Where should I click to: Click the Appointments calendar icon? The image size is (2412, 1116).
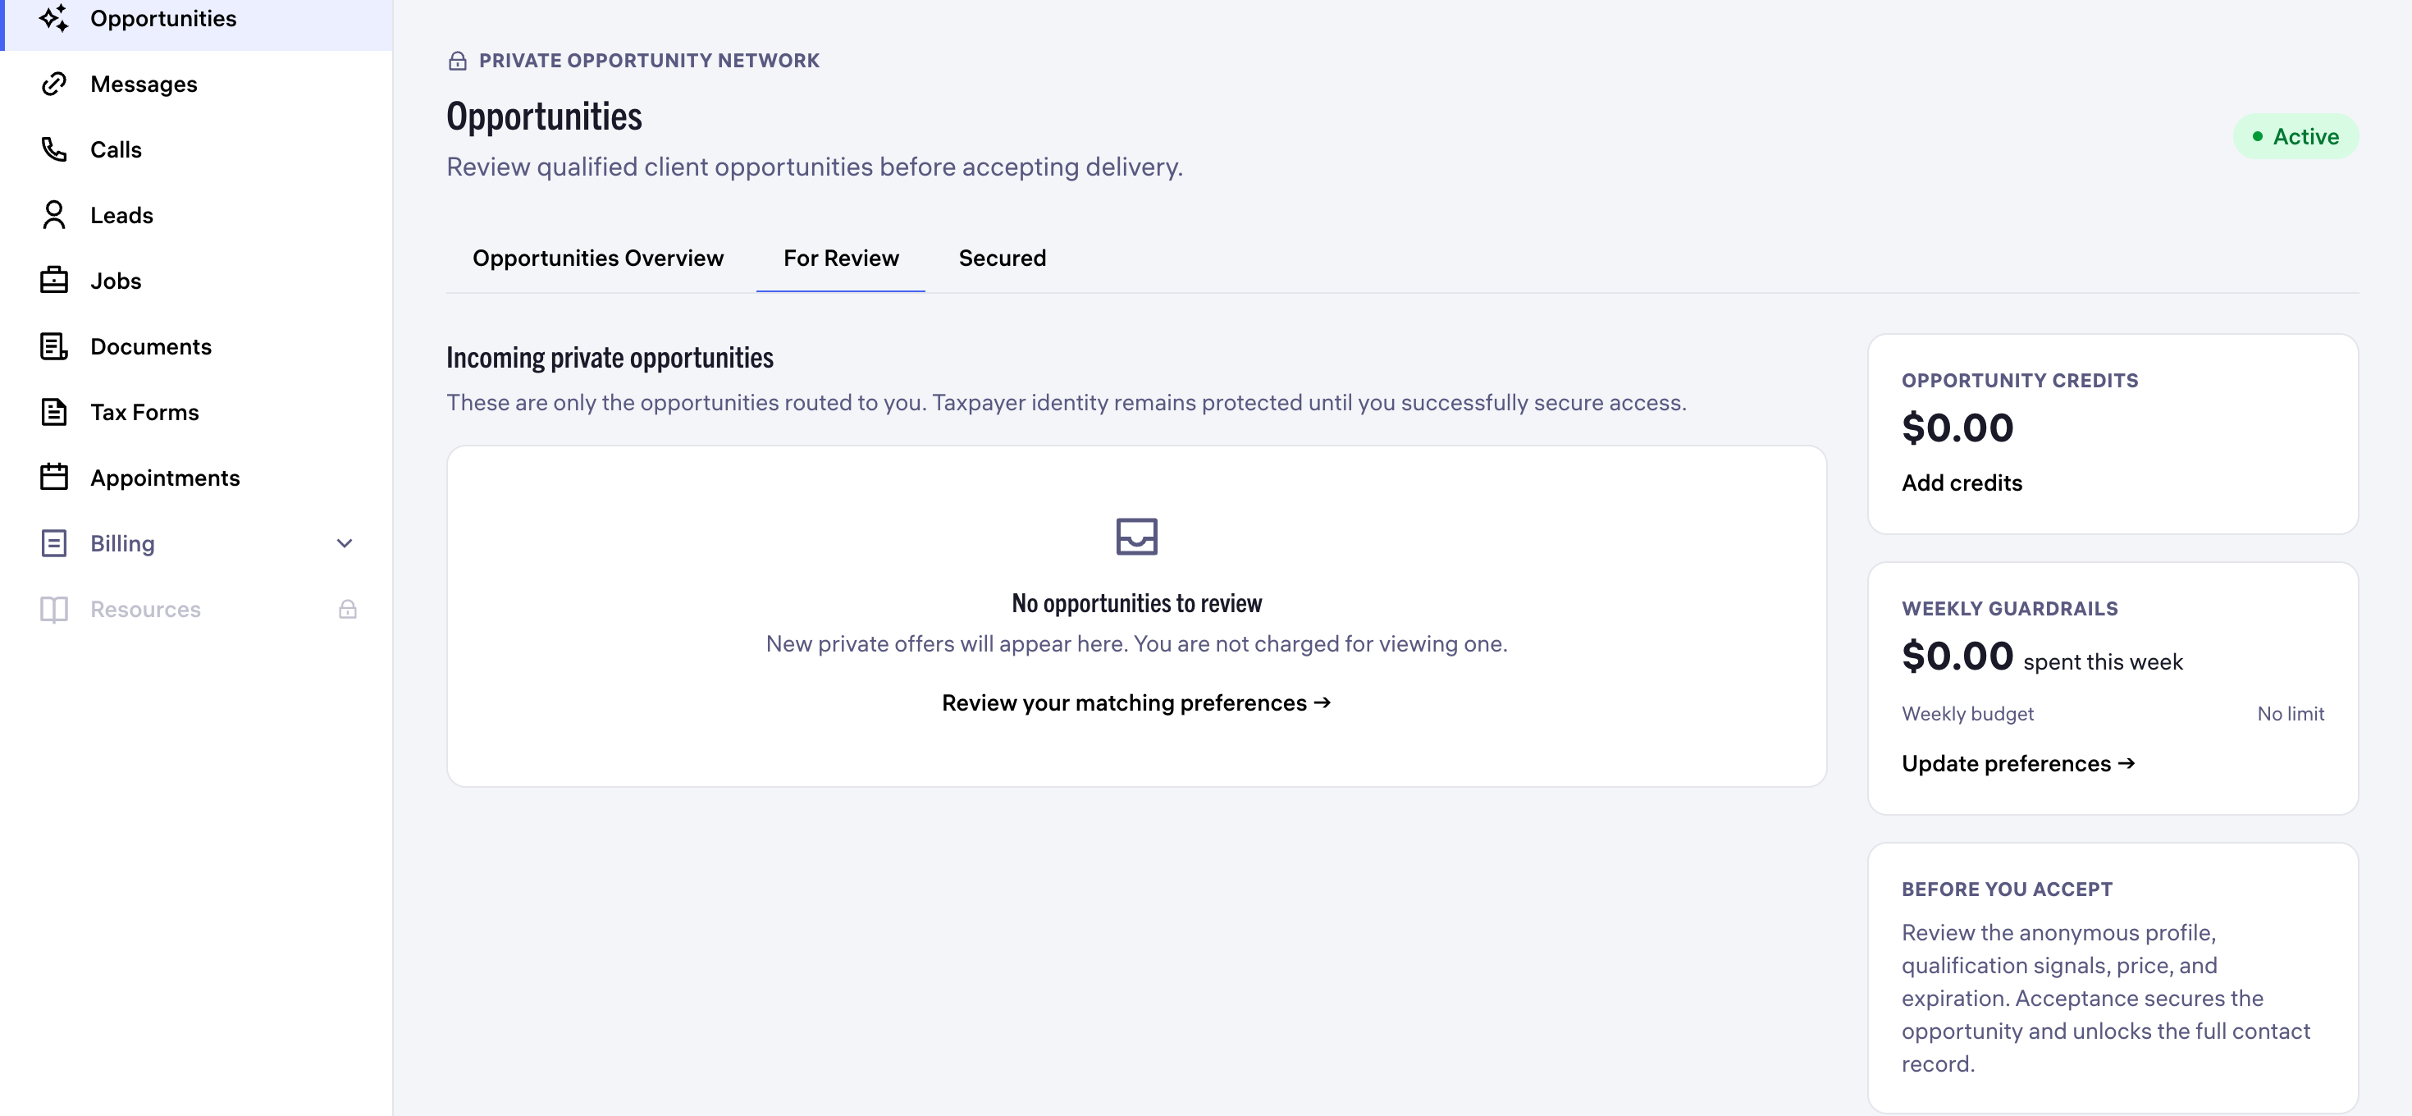coord(54,478)
